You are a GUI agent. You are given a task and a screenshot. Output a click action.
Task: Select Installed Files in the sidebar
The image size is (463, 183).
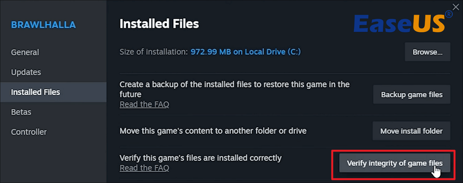35,92
